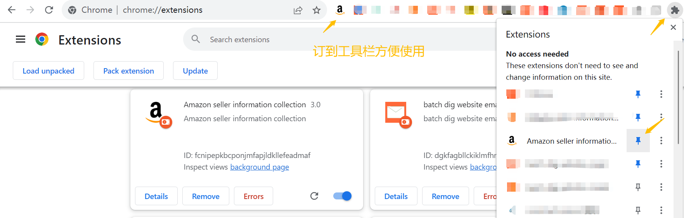Viewport: 684px width, 218px height.
Task: Select Amazon seller informatio... in popup list
Action: [x=571, y=141]
